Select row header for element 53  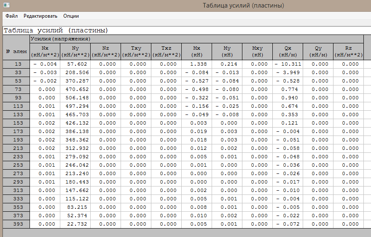pyautogui.click(x=16, y=81)
